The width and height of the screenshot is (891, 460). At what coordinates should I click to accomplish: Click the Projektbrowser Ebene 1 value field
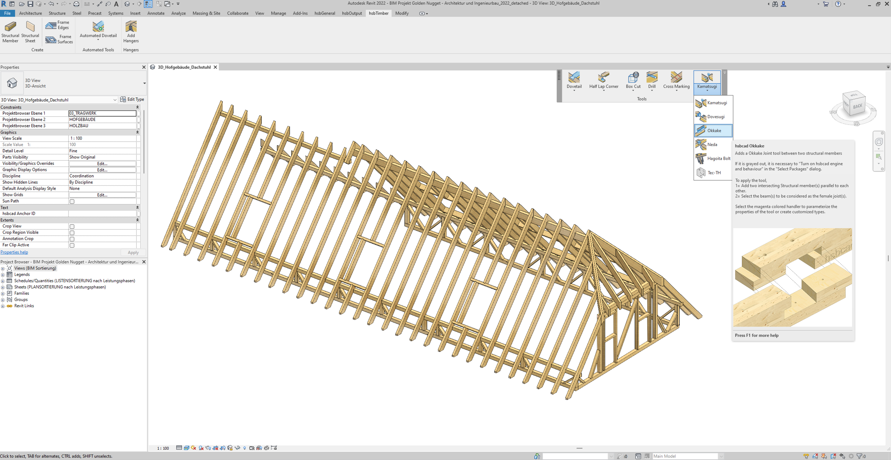[102, 113]
